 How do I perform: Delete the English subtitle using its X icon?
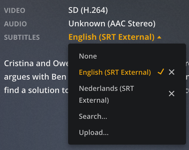(172, 72)
